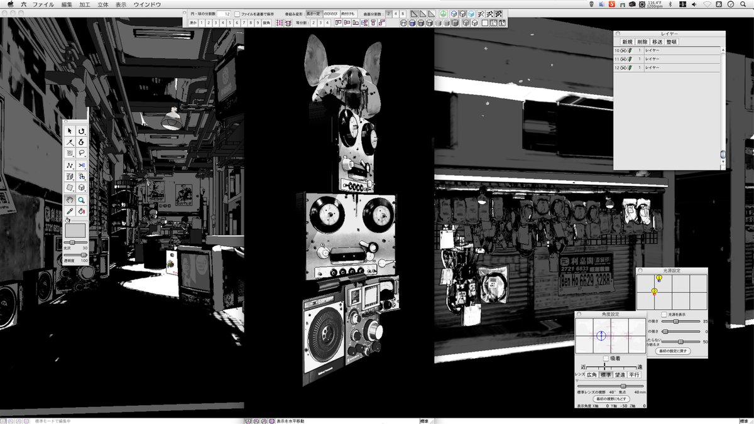Select the 平行 projection option
The image size is (754, 424).
[635, 374]
